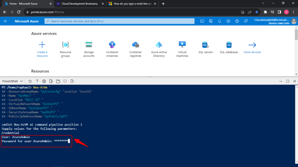Bookmark page with the star icon
Viewport: 298px width, 167px height.
[x=257, y=12]
